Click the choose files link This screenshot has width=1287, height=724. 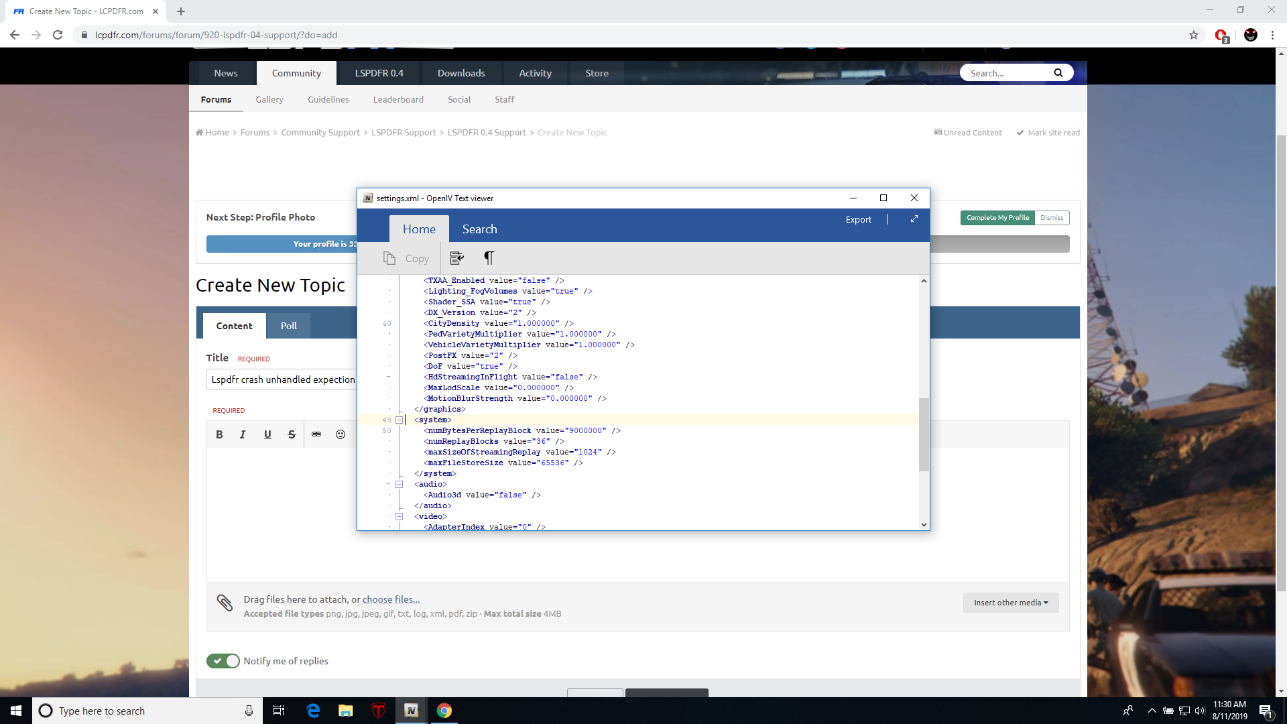[x=391, y=599]
